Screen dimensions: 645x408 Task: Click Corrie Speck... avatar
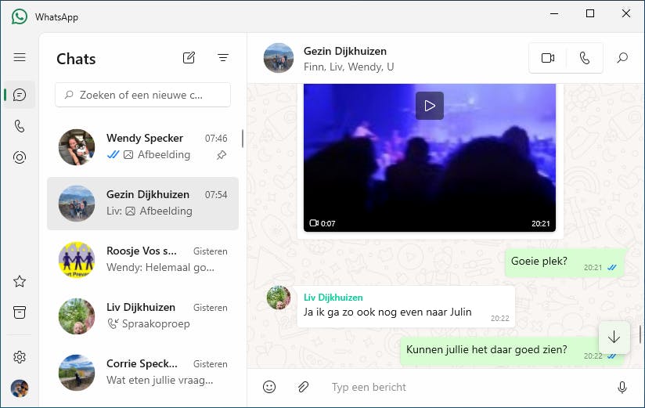tap(77, 373)
